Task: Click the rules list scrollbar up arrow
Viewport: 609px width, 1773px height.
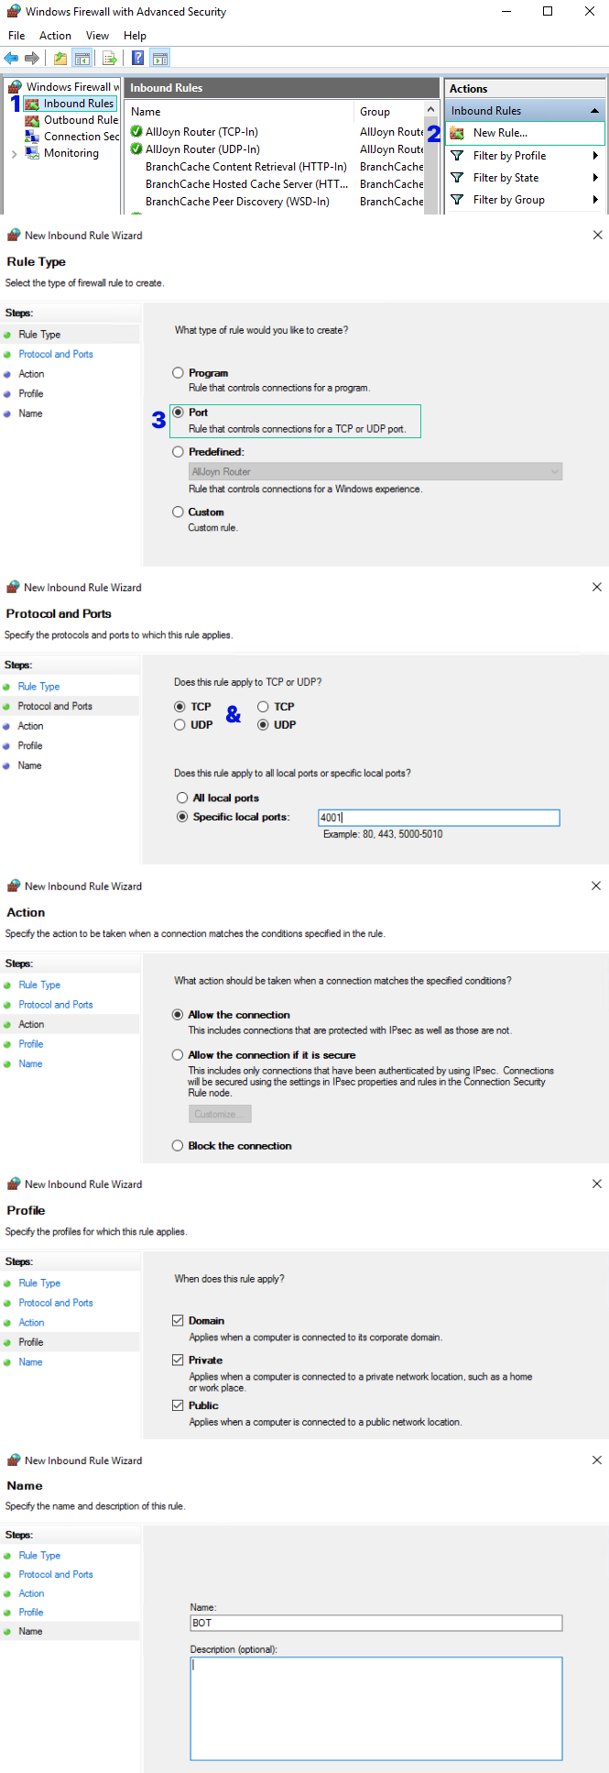Action: [x=431, y=110]
